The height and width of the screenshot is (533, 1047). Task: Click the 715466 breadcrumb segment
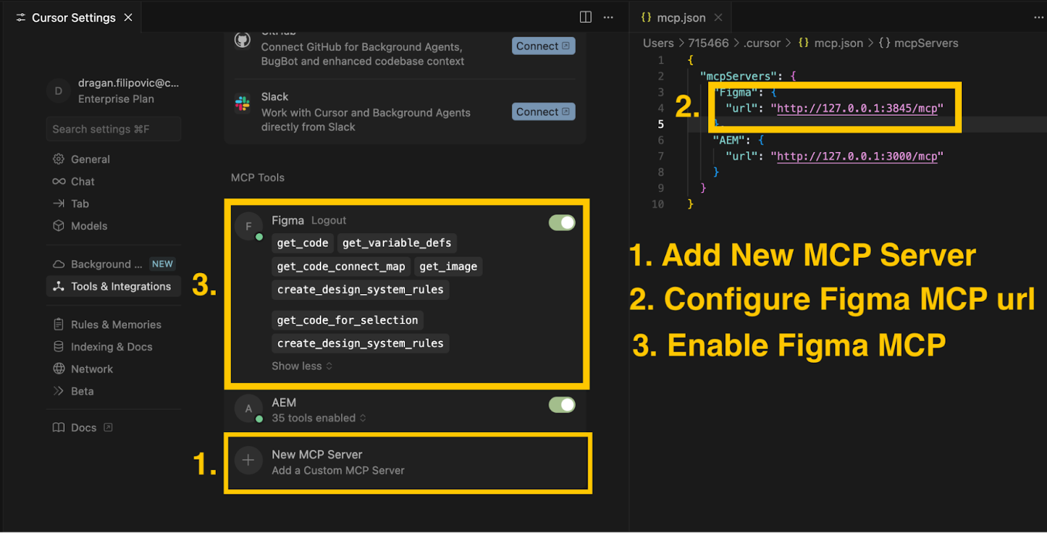pyautogui.click(x=708, y=43)
